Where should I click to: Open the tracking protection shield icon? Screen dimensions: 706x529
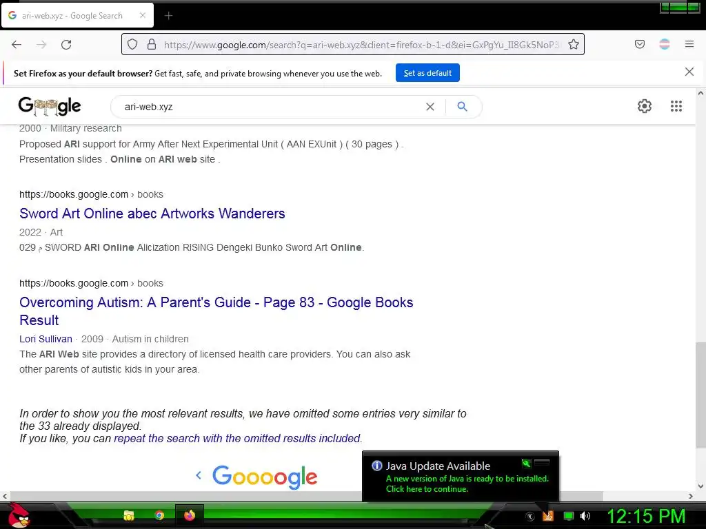click(132, 45)
